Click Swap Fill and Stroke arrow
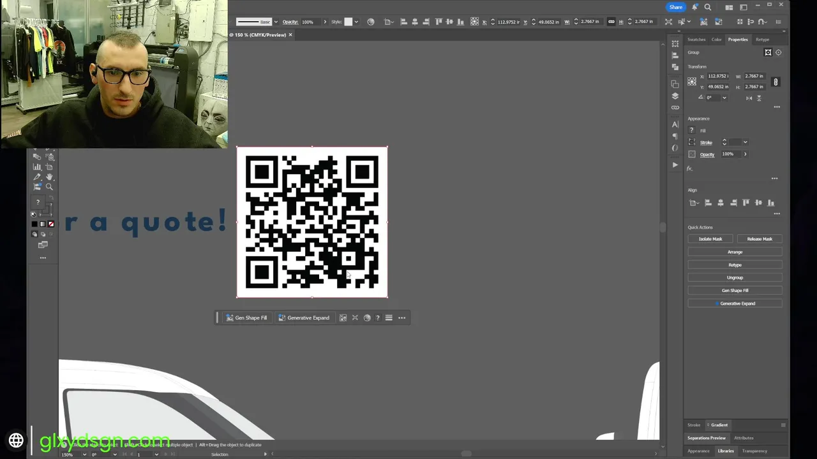Image resolution: width=817 pixels, height=459 pixels. point(51,198)
